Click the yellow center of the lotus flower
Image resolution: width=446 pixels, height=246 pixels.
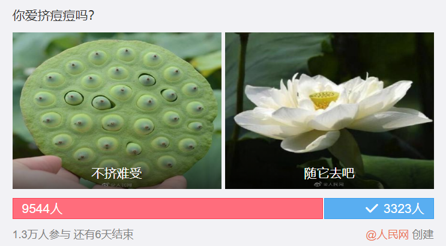tap(324, 100)
